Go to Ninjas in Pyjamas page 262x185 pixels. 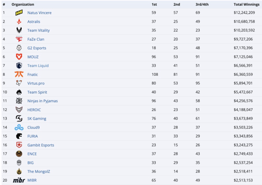[42, 101]
